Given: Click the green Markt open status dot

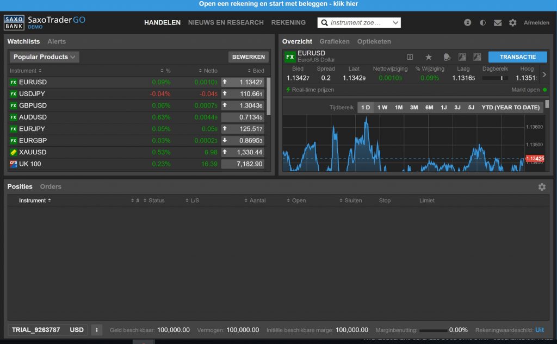Looking at the screenshot, I should tap(545, 90).
